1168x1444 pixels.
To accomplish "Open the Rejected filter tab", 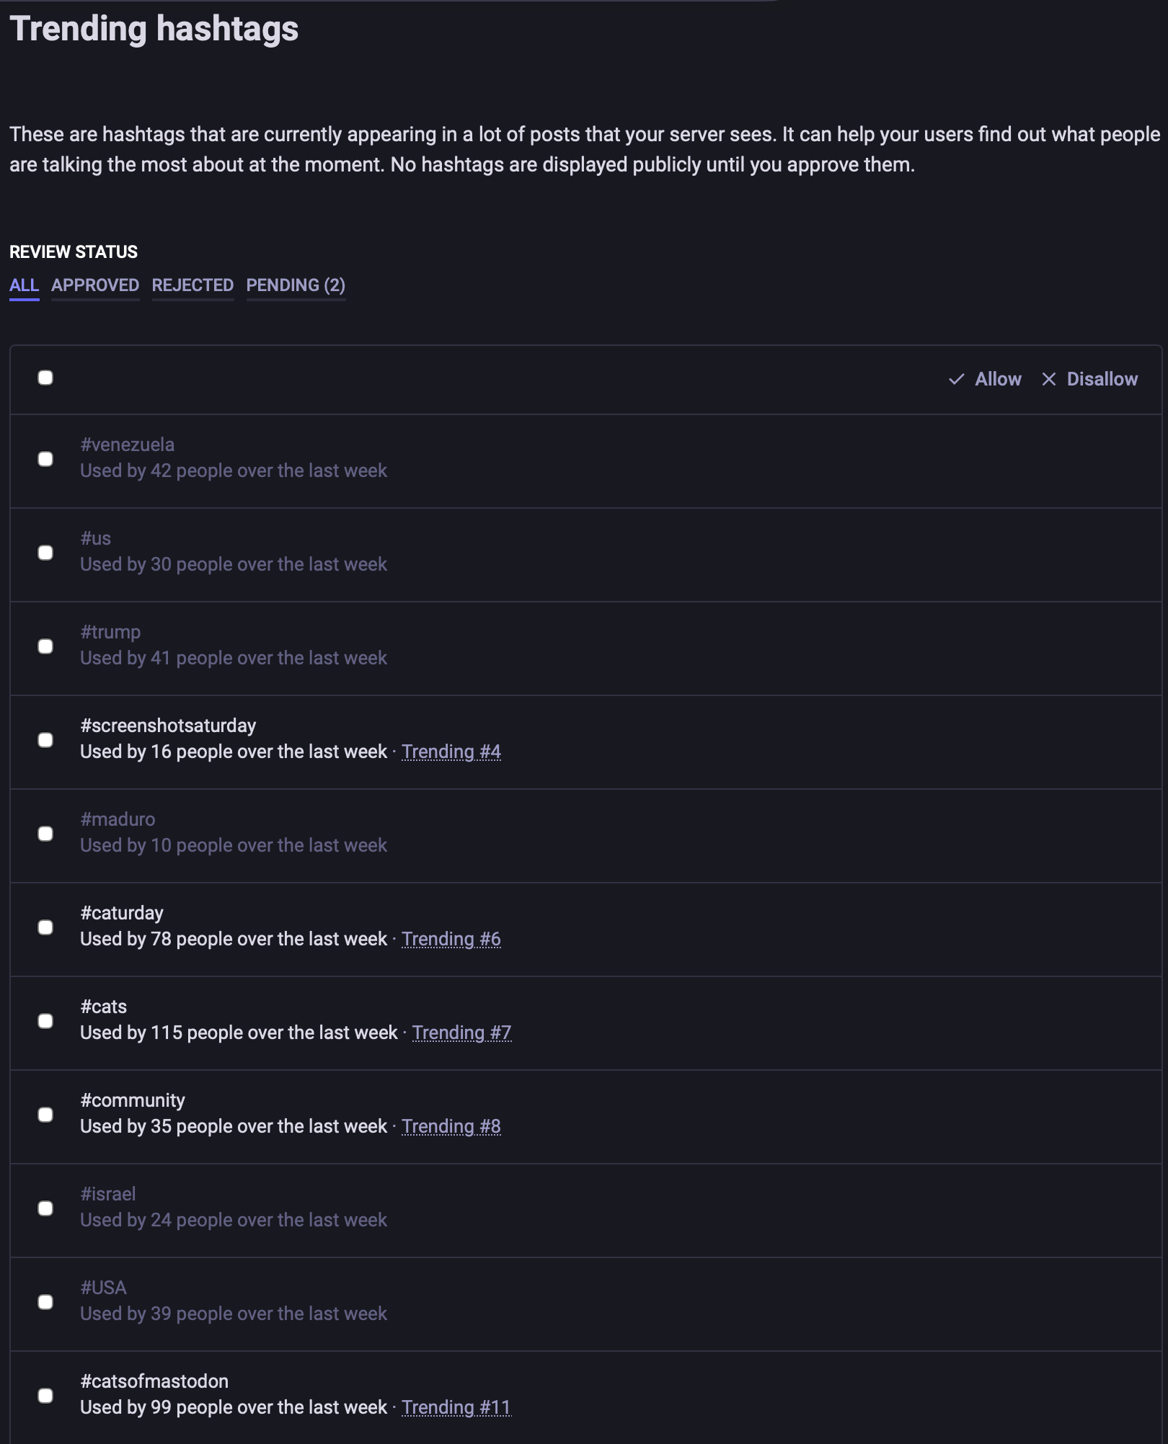I will tap(193, 285).
